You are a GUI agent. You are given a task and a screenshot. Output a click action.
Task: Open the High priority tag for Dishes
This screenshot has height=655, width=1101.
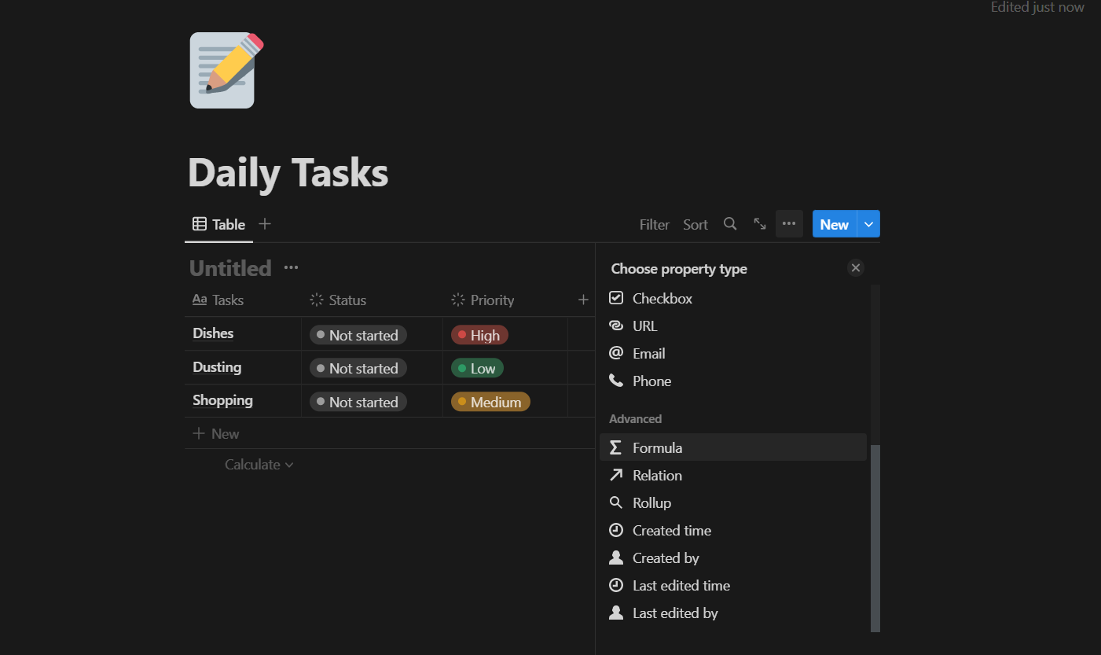[x=479, y=335]
